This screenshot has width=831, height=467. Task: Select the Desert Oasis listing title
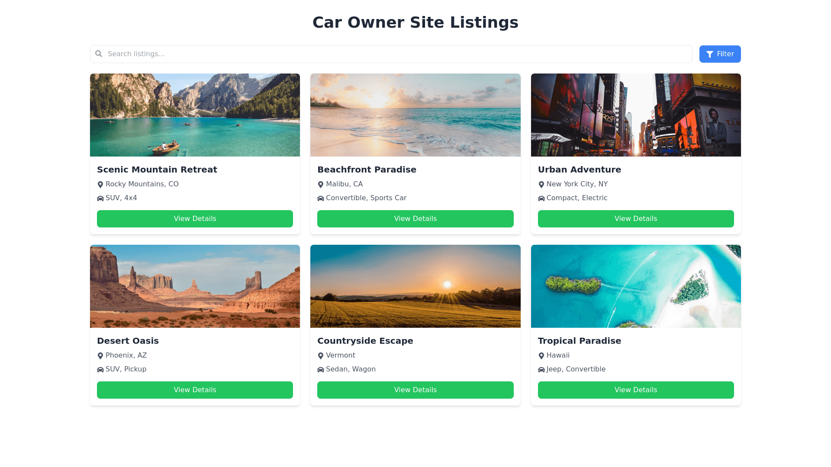click(128, 341)
